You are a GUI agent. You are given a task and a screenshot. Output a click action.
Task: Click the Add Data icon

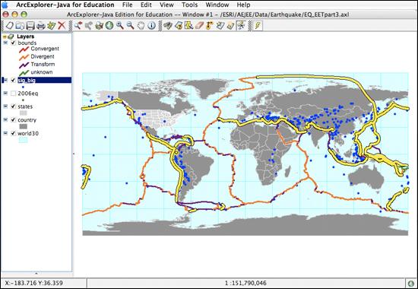pyautogui.click(x=51, y=26)
